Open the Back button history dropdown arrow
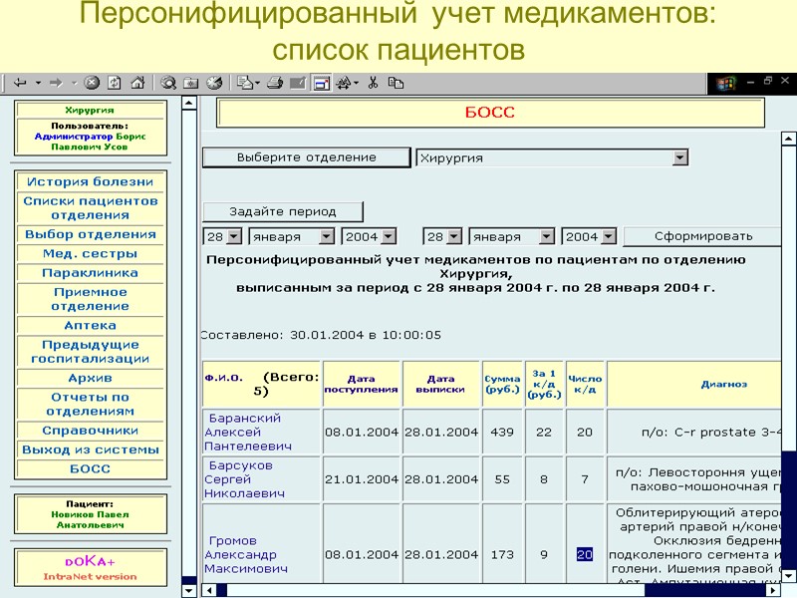This screenshot has width=797, height=598. point(38,83)
